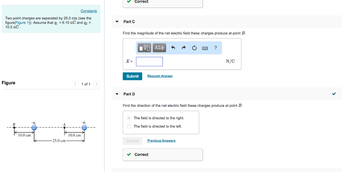Image resolution: width=343 pixels, height=172 pixels.
Task: Show keyboard shortcuts icon
Action: (205, 48)
